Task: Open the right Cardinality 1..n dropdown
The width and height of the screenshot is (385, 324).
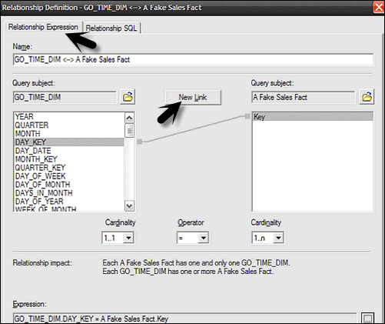Action: click(278, 238)
